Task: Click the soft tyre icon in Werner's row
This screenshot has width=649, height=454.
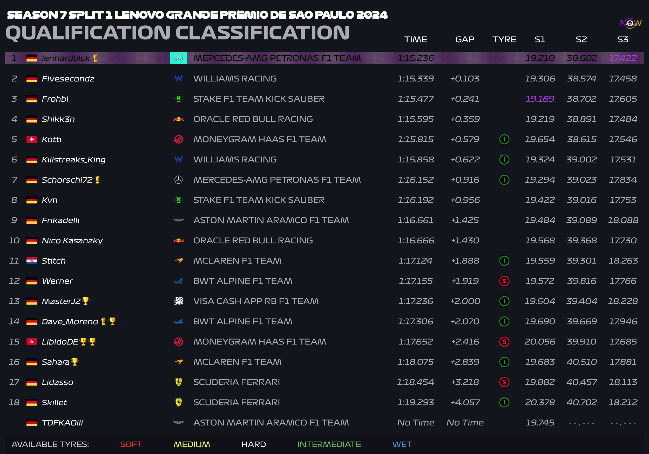Action: pyautogui.click(x=504, y=281)
